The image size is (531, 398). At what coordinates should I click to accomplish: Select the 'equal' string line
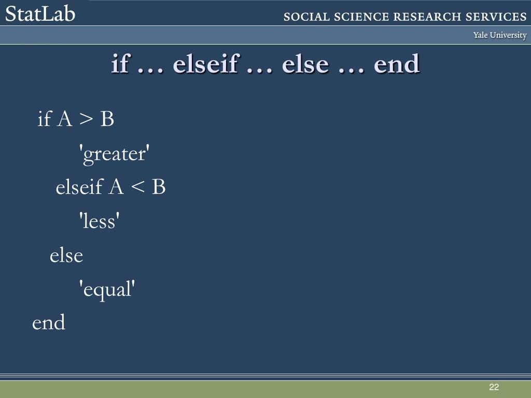point(107,289)
